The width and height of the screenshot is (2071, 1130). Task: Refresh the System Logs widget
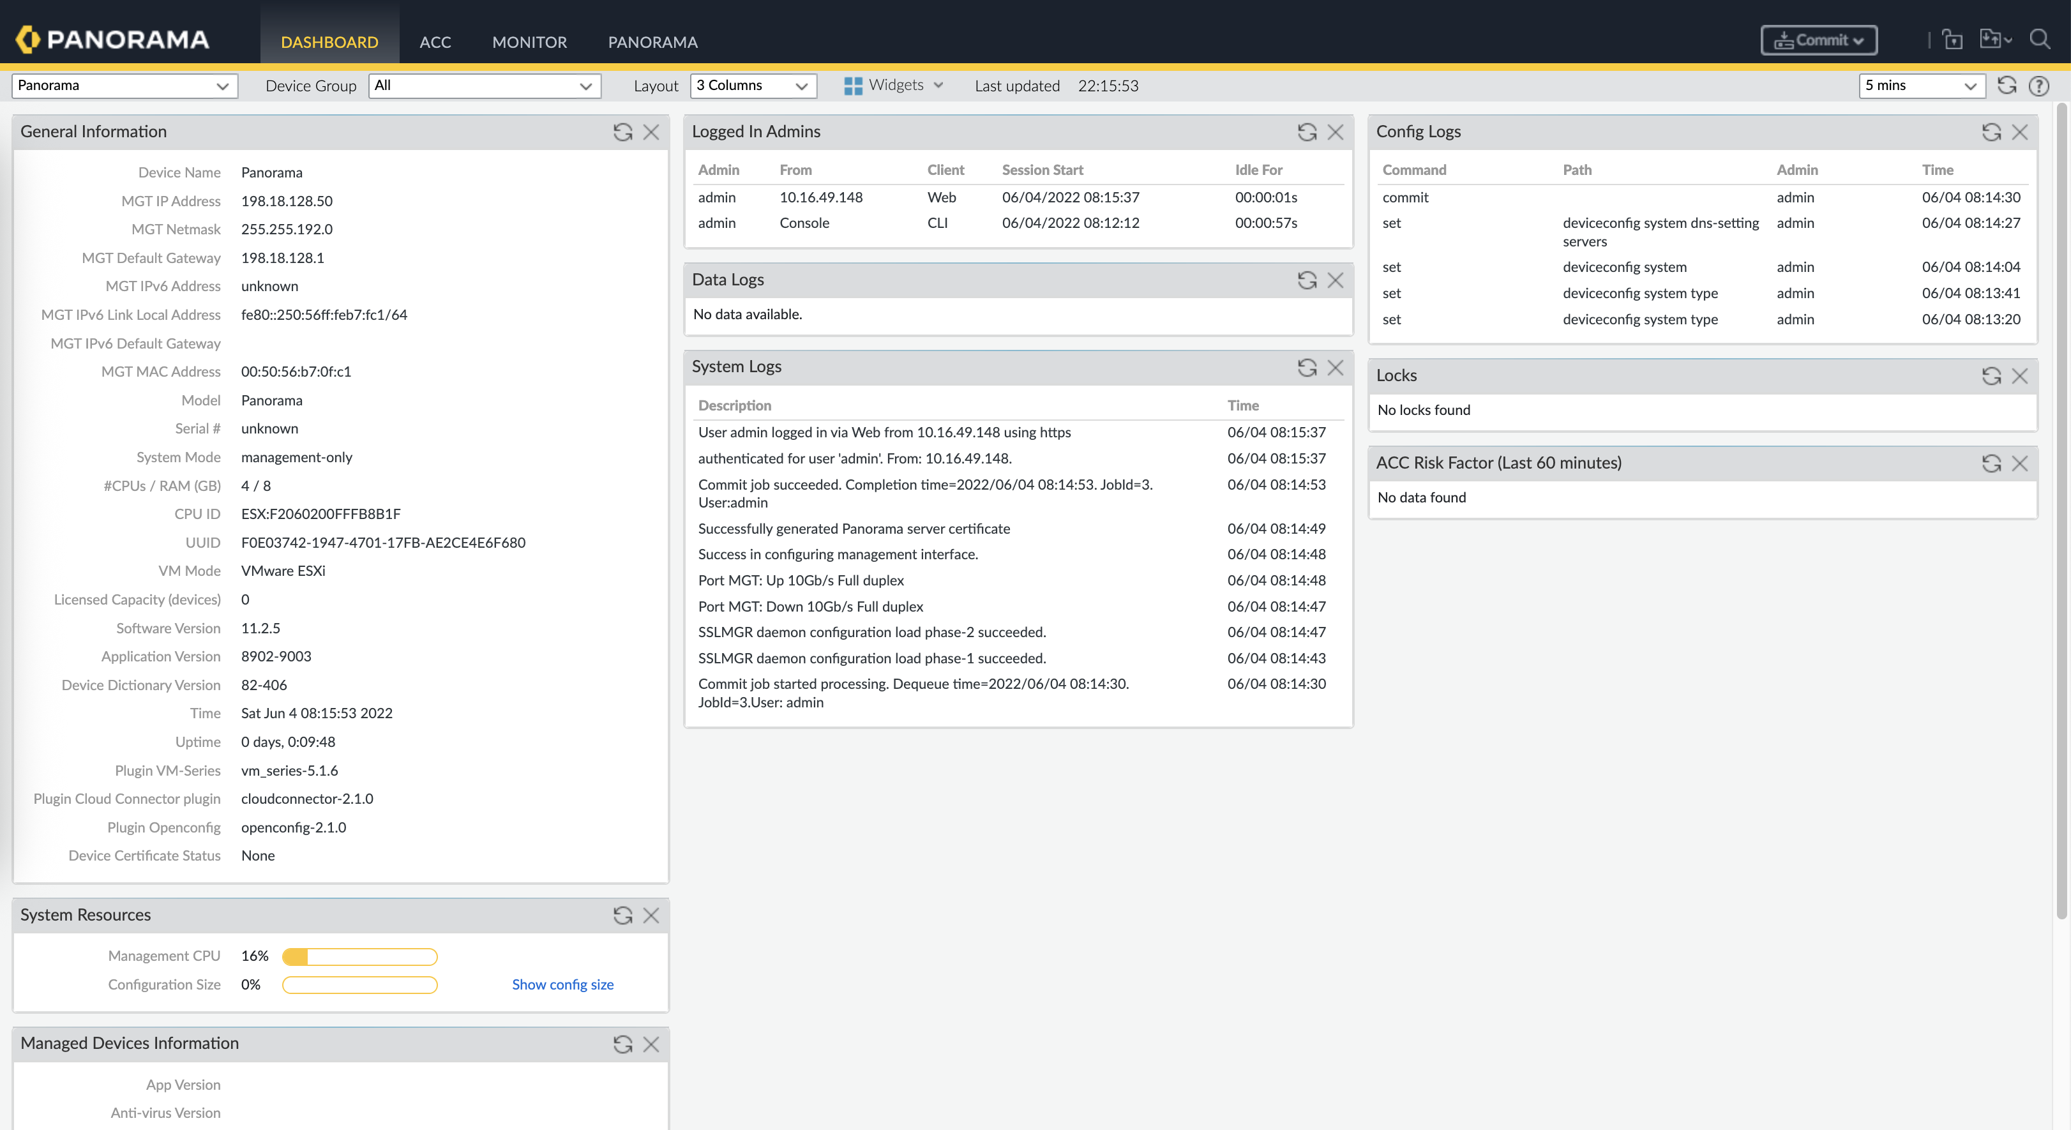click(1306, 367)
